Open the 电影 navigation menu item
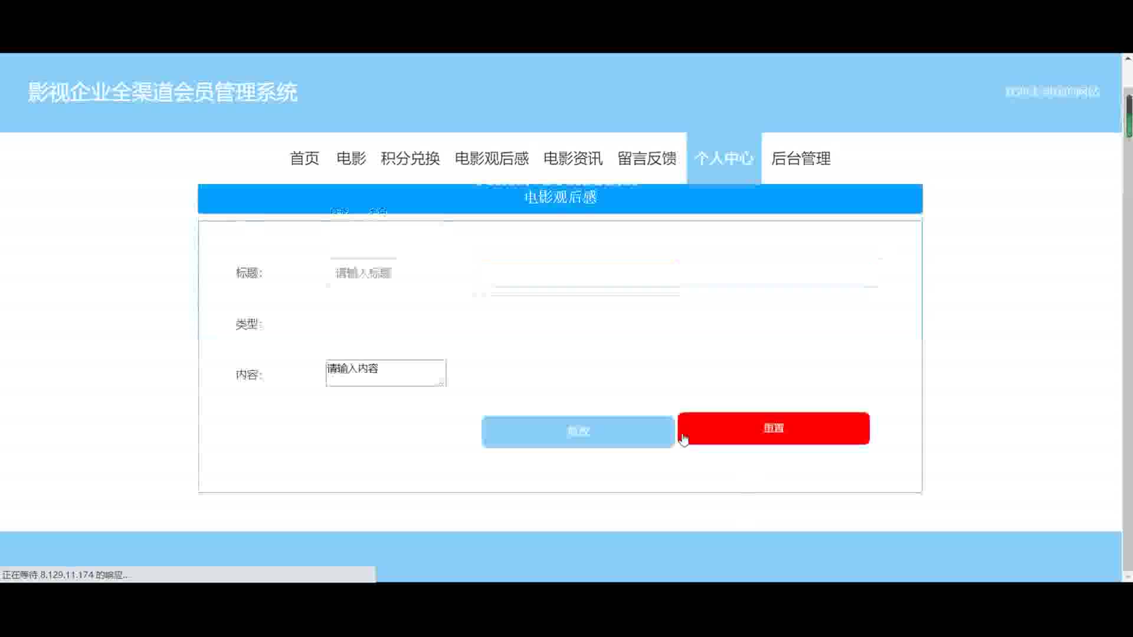The image size is (1133, 637). [351, 158]
